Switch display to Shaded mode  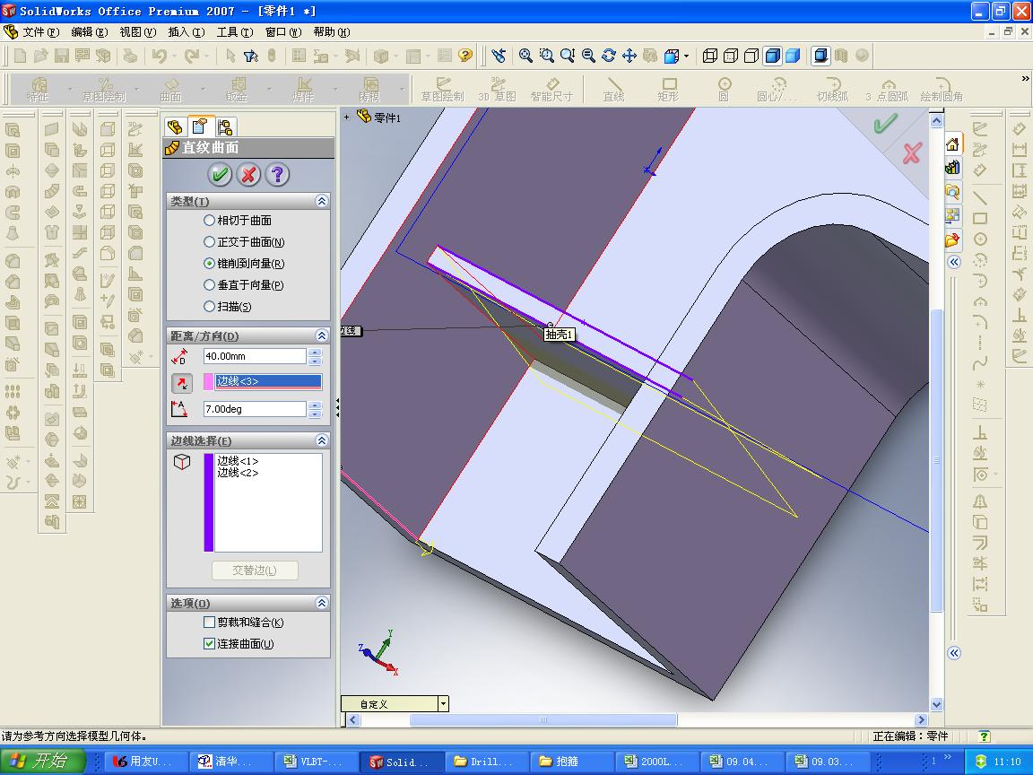point(793,56)
